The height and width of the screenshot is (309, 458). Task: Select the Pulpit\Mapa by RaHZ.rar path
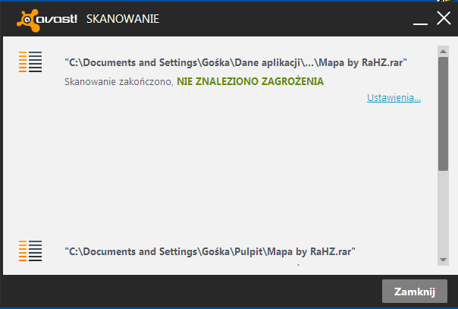(x=210, y=252)
